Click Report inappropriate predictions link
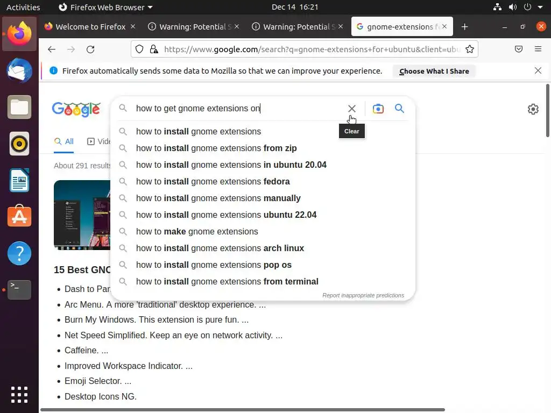Screen dimensions: 551x413 point(363,295)
